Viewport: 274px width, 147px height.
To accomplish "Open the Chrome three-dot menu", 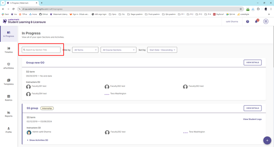I will click(x=271, y=9).
